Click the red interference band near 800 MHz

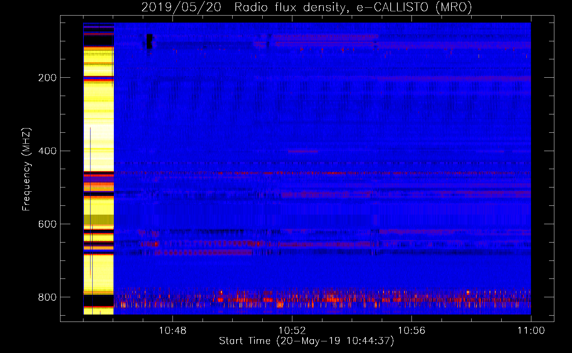(322, 298)
